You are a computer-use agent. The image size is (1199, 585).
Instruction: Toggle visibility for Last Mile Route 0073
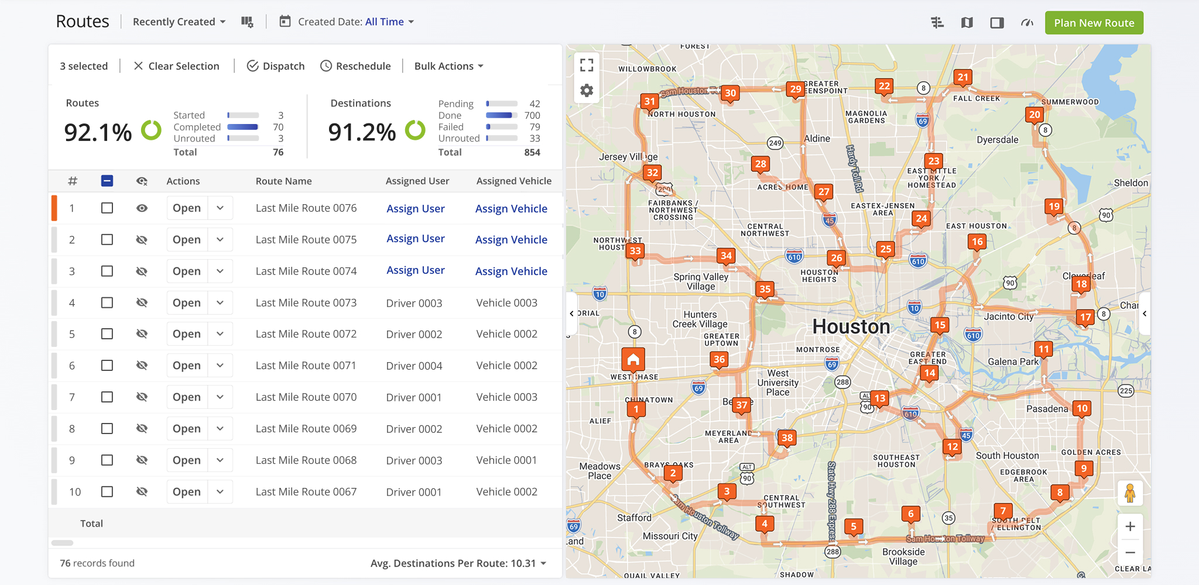point(142,302)
